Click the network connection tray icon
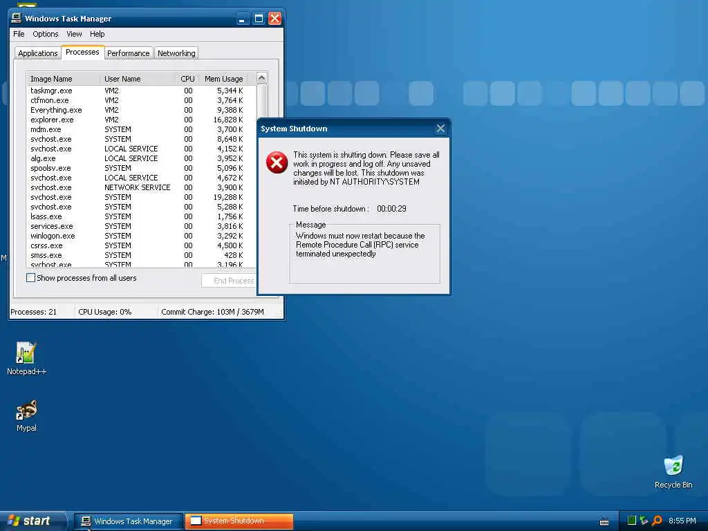This screenshot has height=531, width=708. tap(644, 521)
